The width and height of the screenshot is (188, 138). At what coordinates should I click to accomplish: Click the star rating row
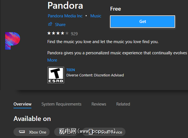point(58,33)
